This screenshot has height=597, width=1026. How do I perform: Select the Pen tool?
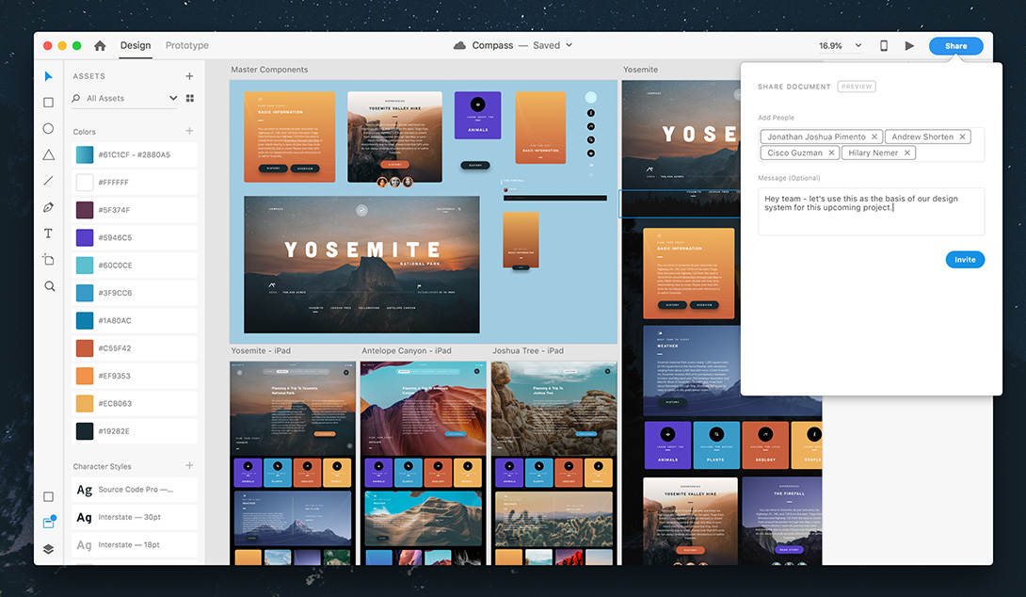tap(48, 207)
